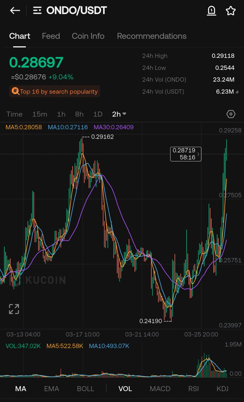The image size is (244, 402).
Task: Go back using the left arrow
Action: click(x=15, y=11)
